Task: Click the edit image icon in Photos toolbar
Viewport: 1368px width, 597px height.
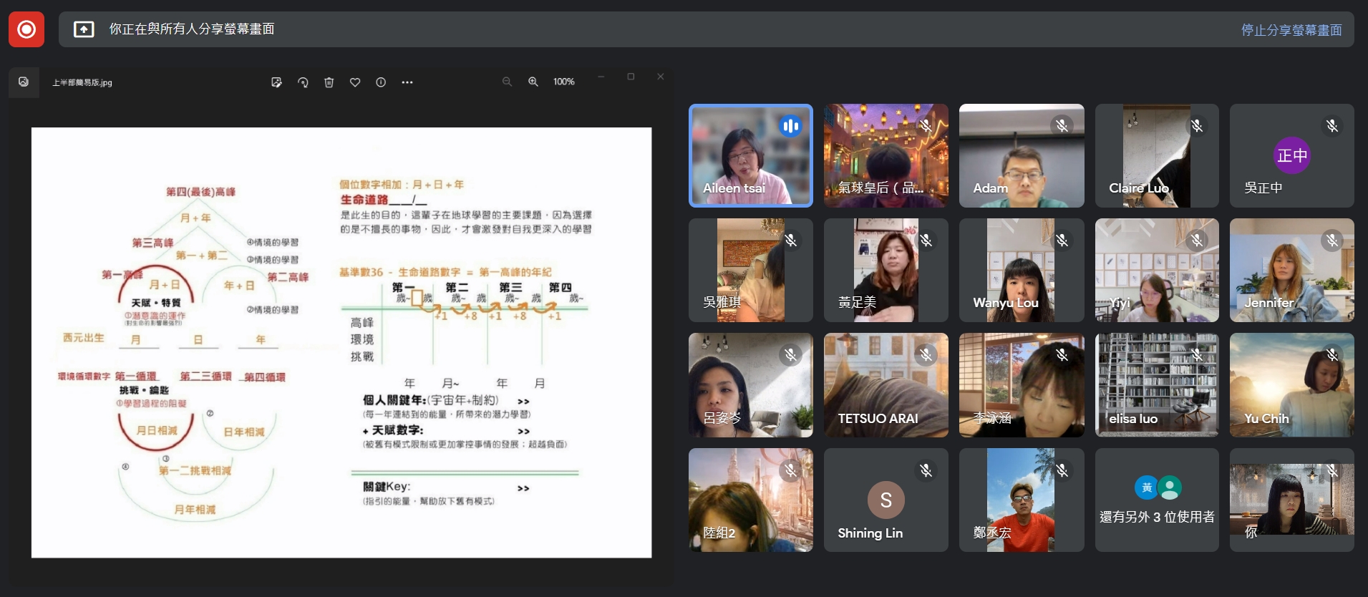Action: pos(276,82)
